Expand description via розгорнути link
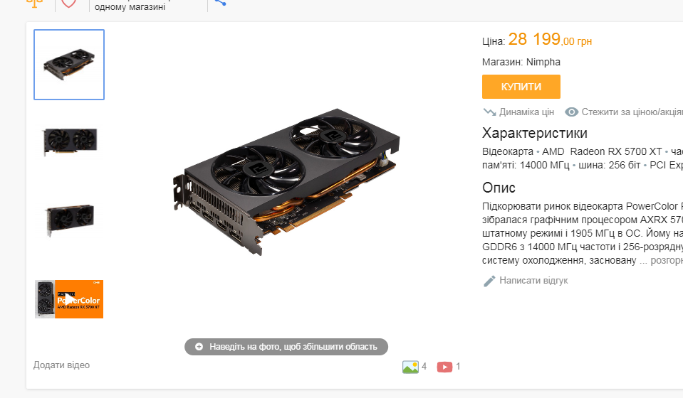 click(x=667, y=260)
